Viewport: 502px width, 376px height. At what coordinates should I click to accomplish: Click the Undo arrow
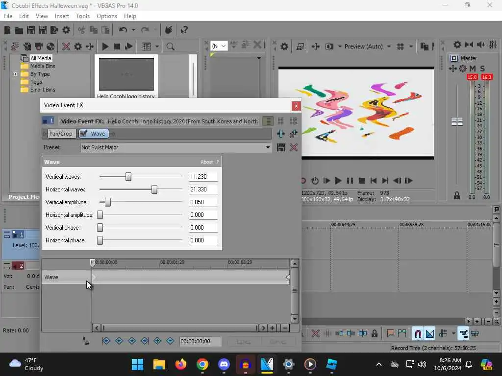[x=123, y=30]
